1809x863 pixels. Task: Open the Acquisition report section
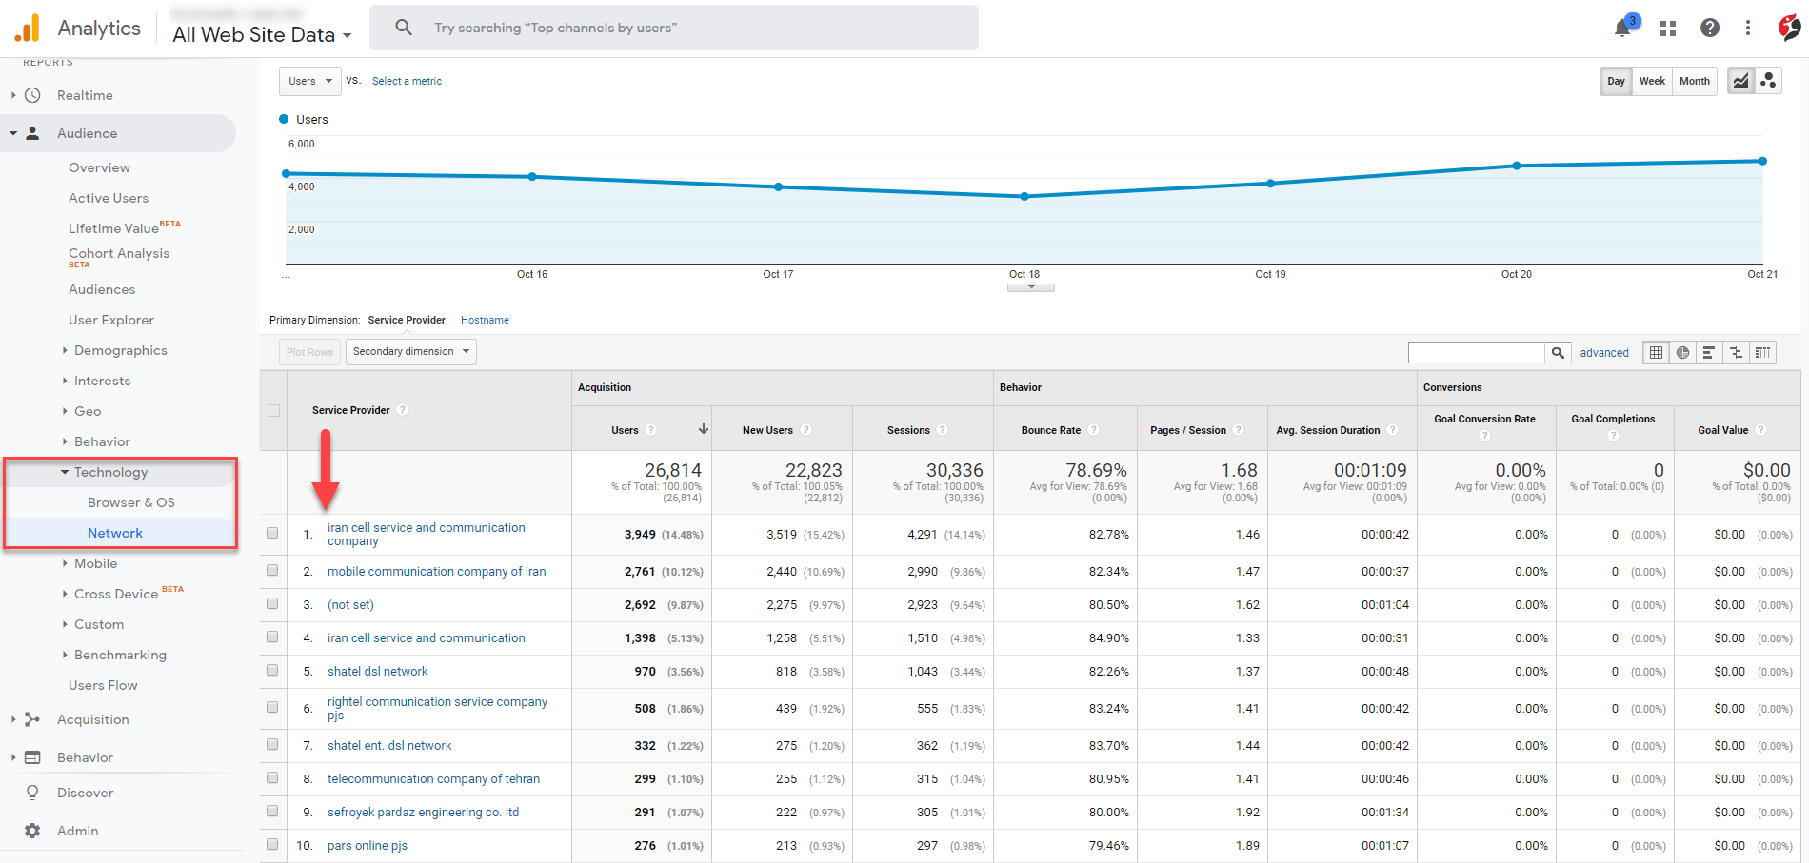point(92,718)
